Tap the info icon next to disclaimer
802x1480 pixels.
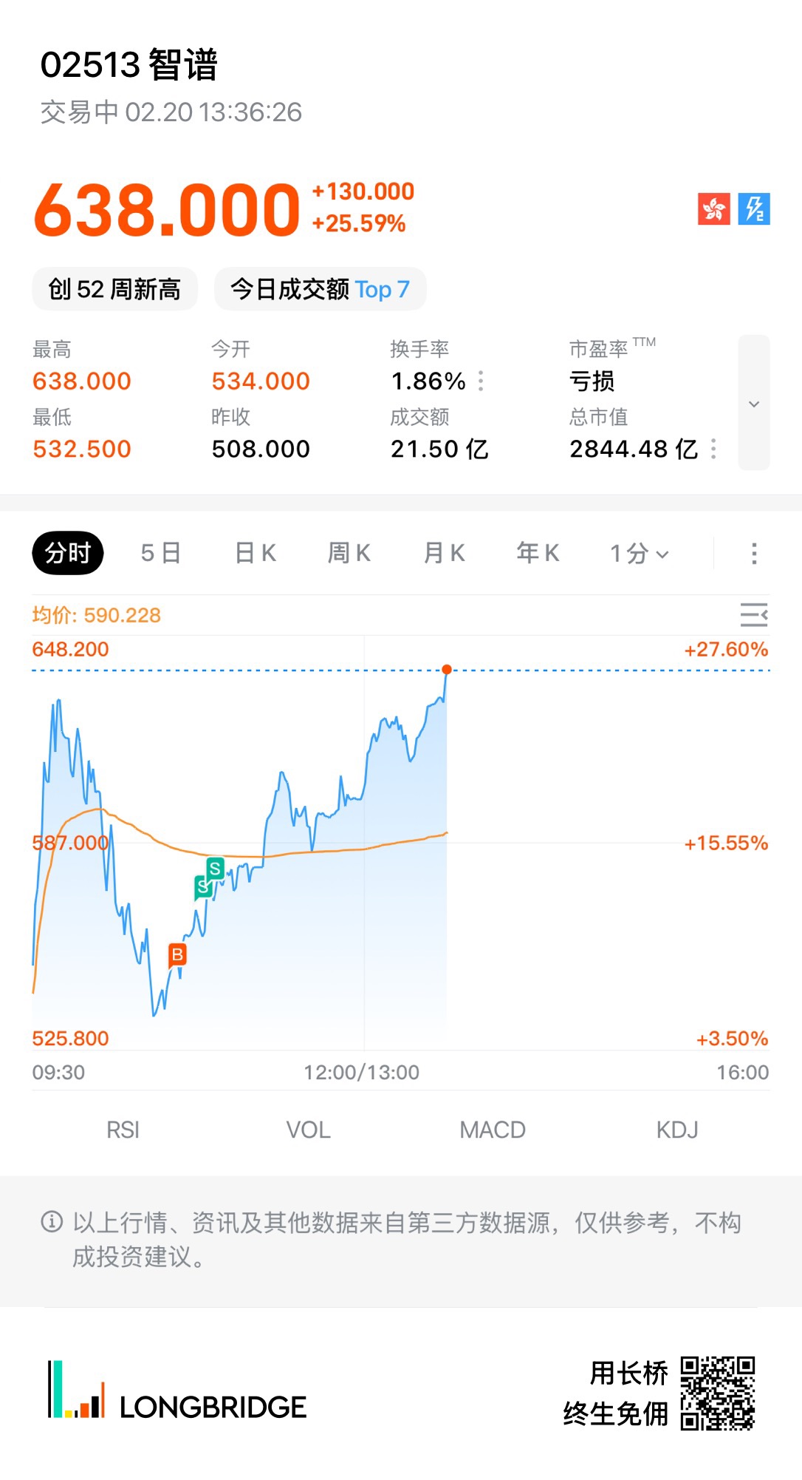52,1222
